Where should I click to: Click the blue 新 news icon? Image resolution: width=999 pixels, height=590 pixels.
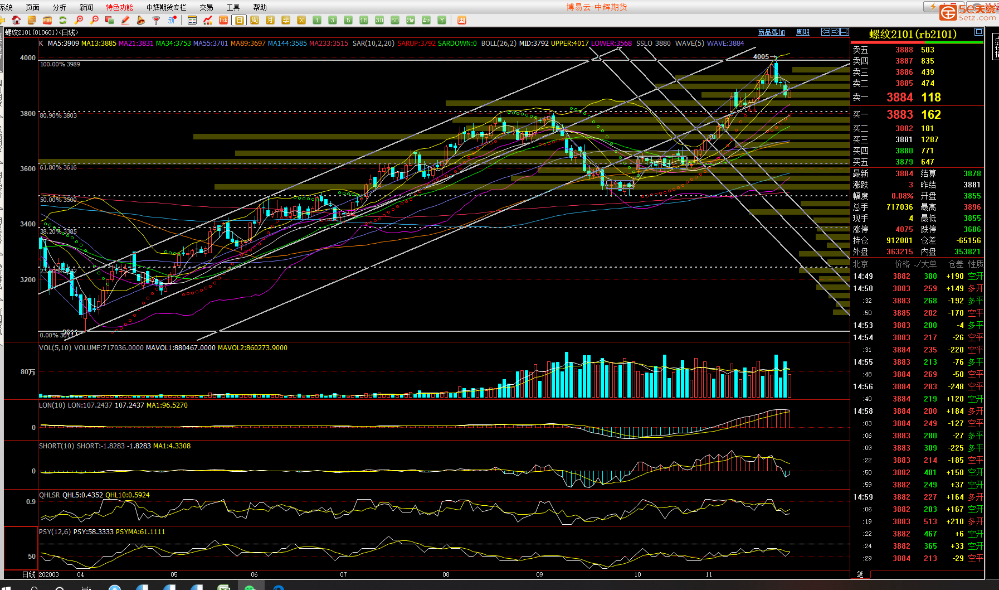click(x=172, y=20)
